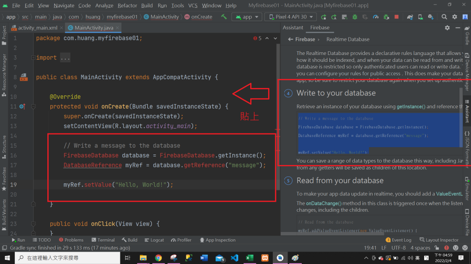Toggle the Resource Manager tool window

[x=4, y=75]
